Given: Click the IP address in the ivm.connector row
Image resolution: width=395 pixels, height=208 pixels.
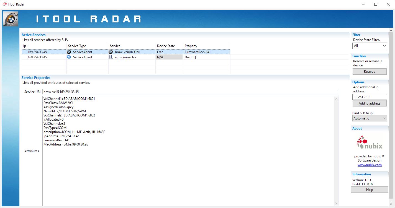Looking at the screenshot, I should pos(37,57).
